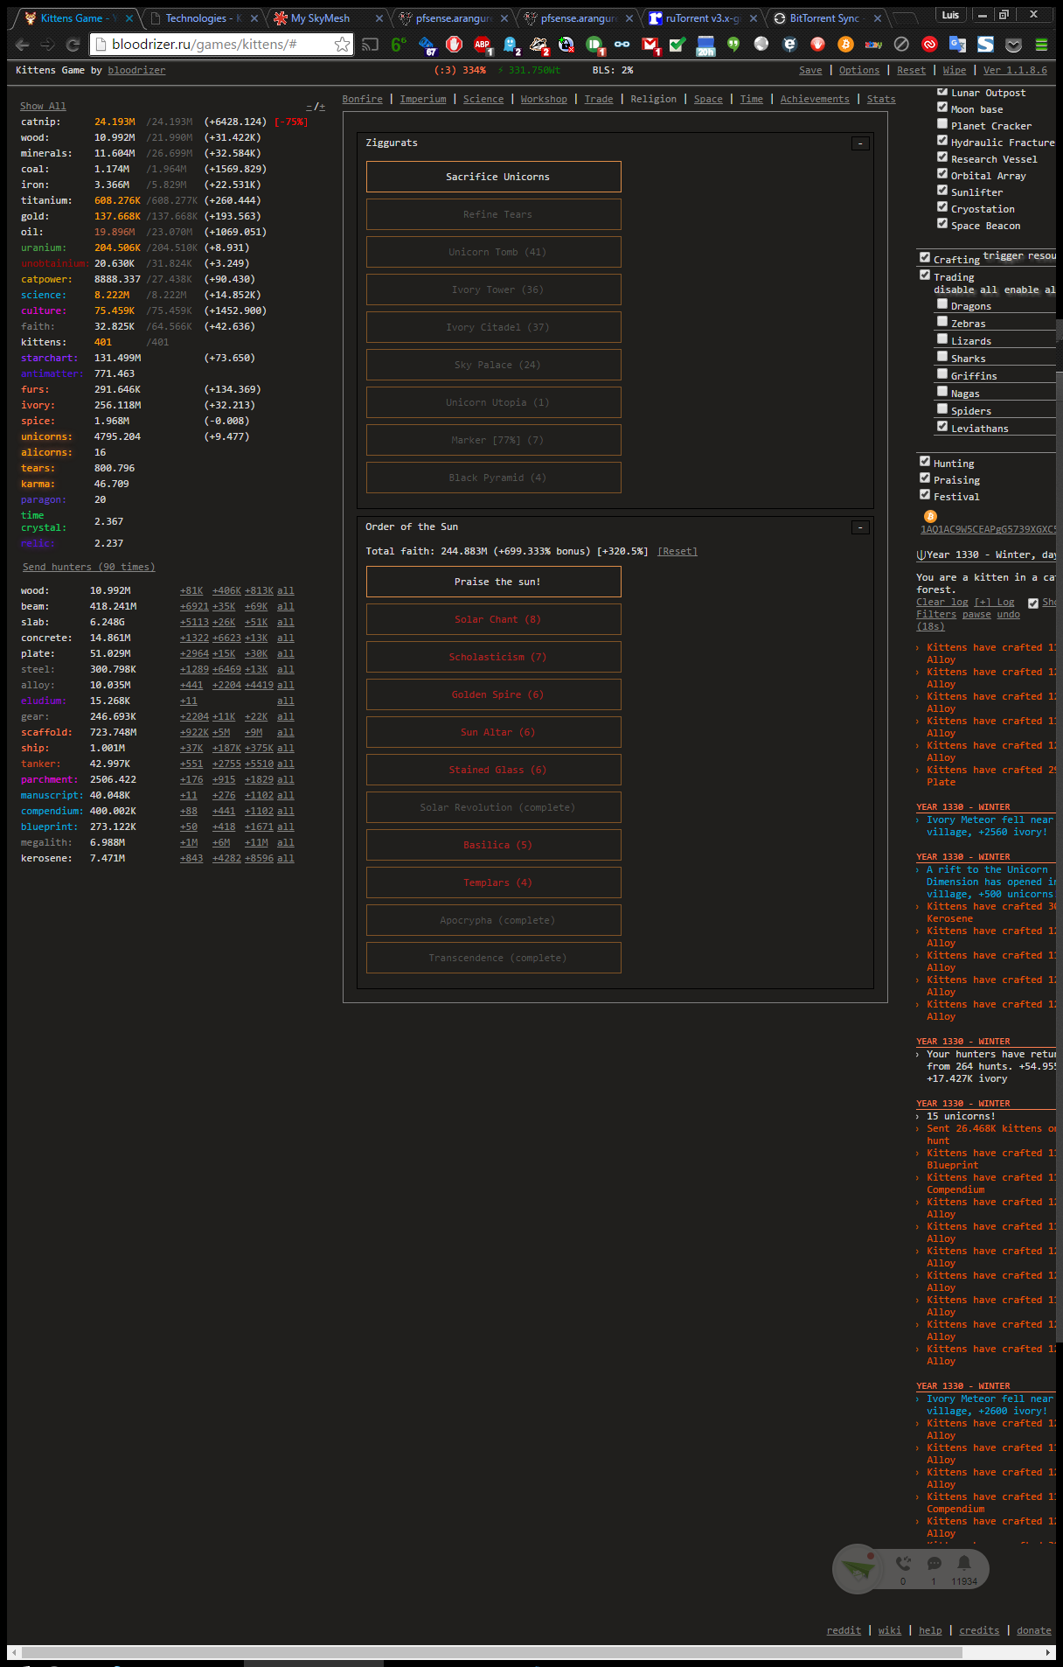Uncheck the Leviathans trade checkbox
Viewport: 1063px width, 1667px height.
(x=942, y=427)
